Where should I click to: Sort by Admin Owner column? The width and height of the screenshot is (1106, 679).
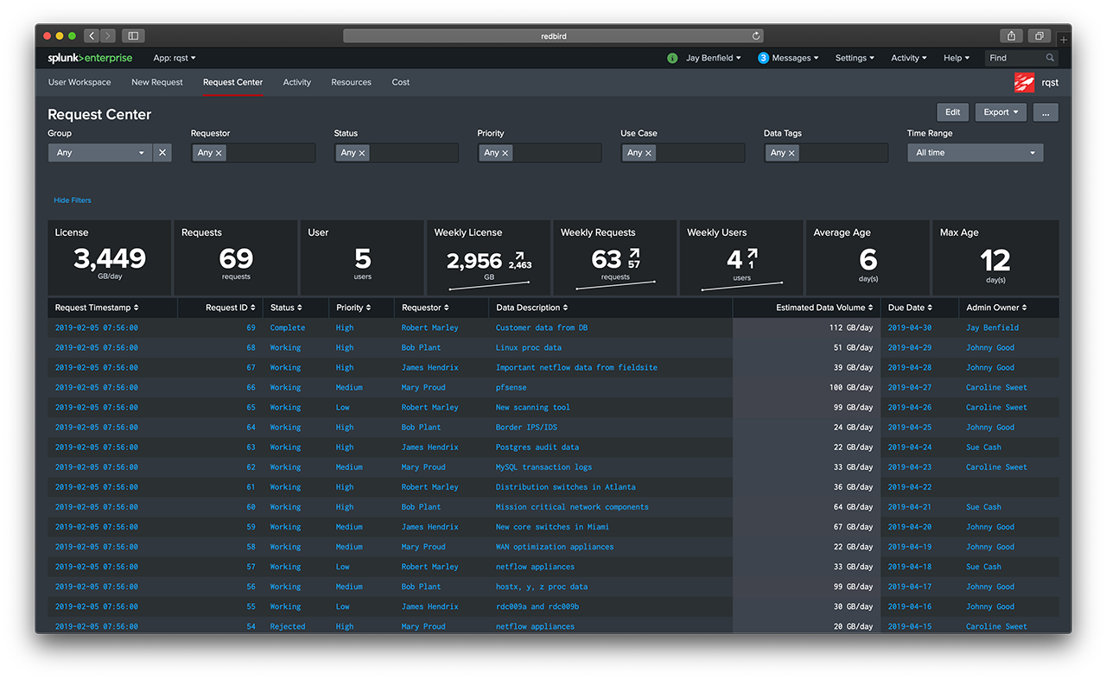996,308
